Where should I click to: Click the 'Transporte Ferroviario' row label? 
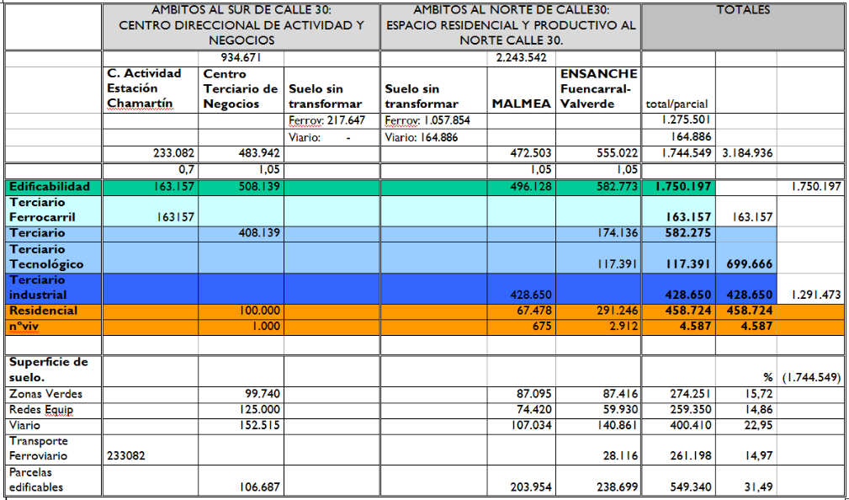(39, 449)
